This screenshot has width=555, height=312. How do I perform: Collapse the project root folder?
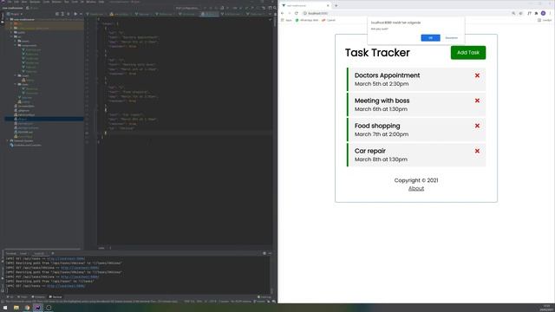[8, 19]
